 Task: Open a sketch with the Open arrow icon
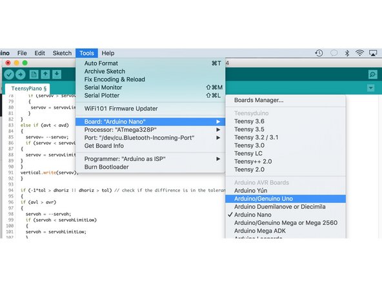(45, 74)
